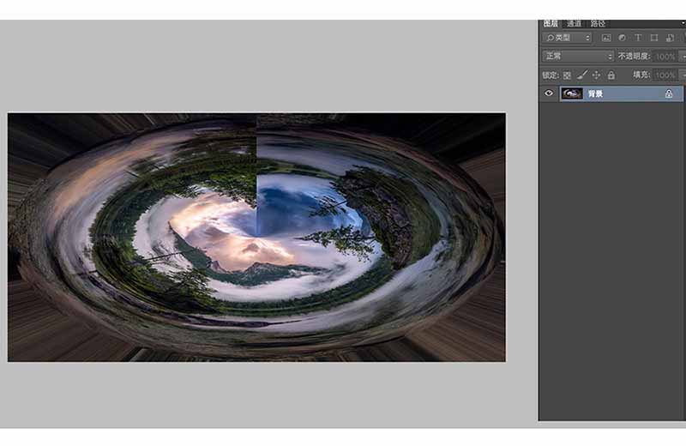Switch to the 路径 paths tab
Screen dimensions: 686x446
[598, 24]
